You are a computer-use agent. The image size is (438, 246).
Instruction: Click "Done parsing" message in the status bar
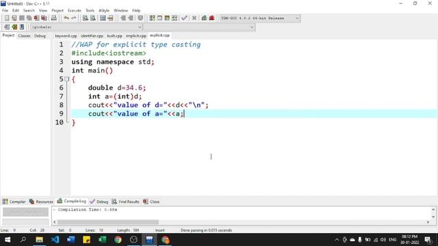coord(206,230)
